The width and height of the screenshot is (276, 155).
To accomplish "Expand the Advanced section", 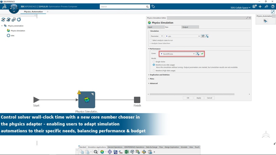I will pos(149,84).
